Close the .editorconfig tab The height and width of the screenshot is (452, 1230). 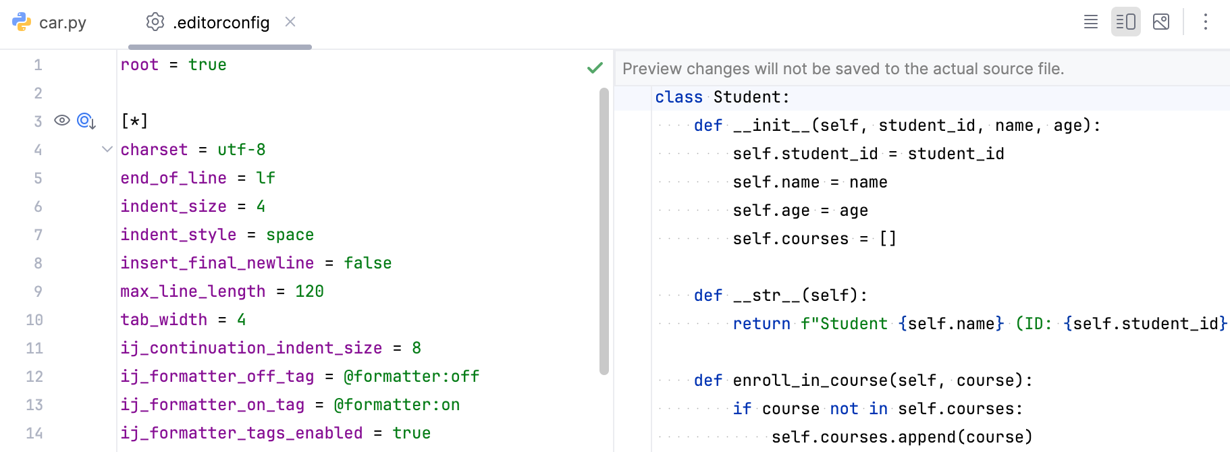(290, 22)
